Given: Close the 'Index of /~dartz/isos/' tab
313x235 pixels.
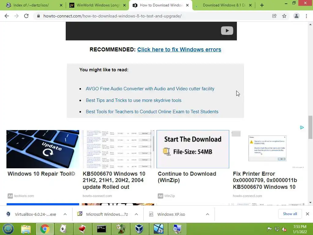Looking at the screenshot, I should coord(61,5).
